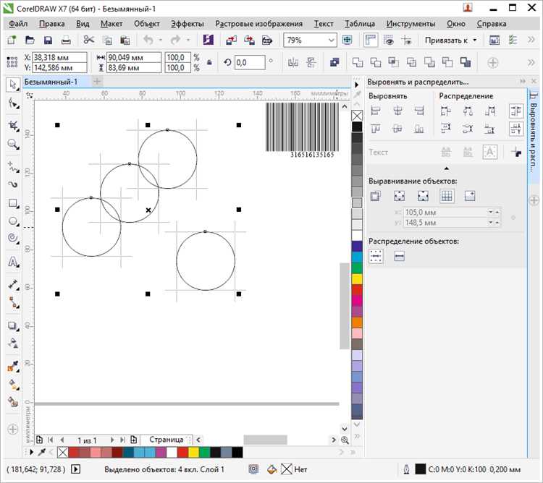Viewport: 543px width, 483px height.
Task: Select the Artistic Media tool
Action: tap(13, 184)
